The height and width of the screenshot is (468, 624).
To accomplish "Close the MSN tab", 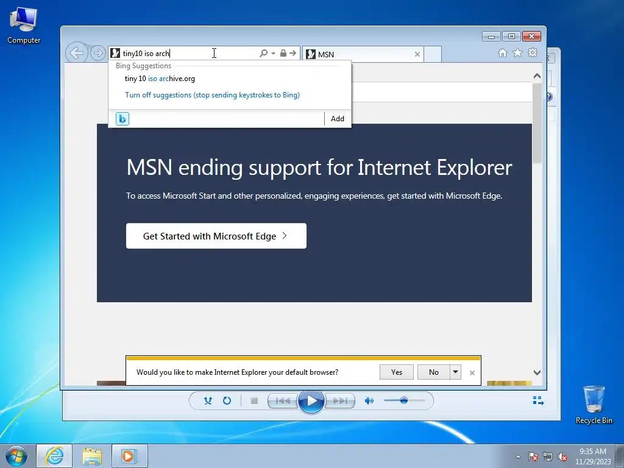I will [417, 54].
